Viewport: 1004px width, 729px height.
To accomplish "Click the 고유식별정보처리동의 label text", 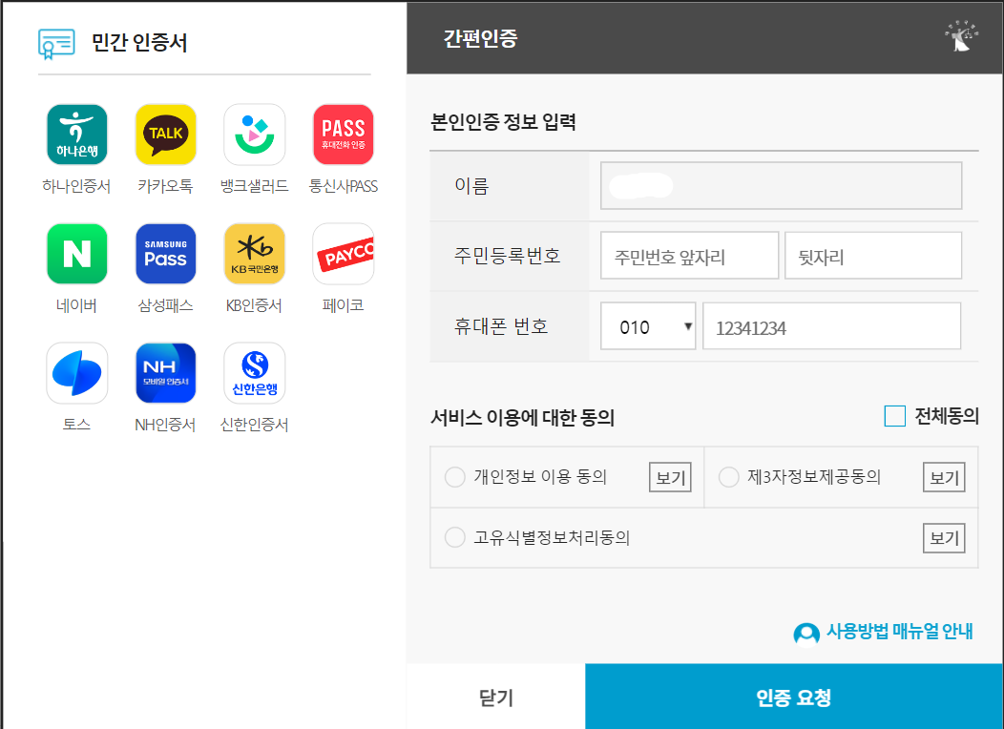I will [552, 537].
